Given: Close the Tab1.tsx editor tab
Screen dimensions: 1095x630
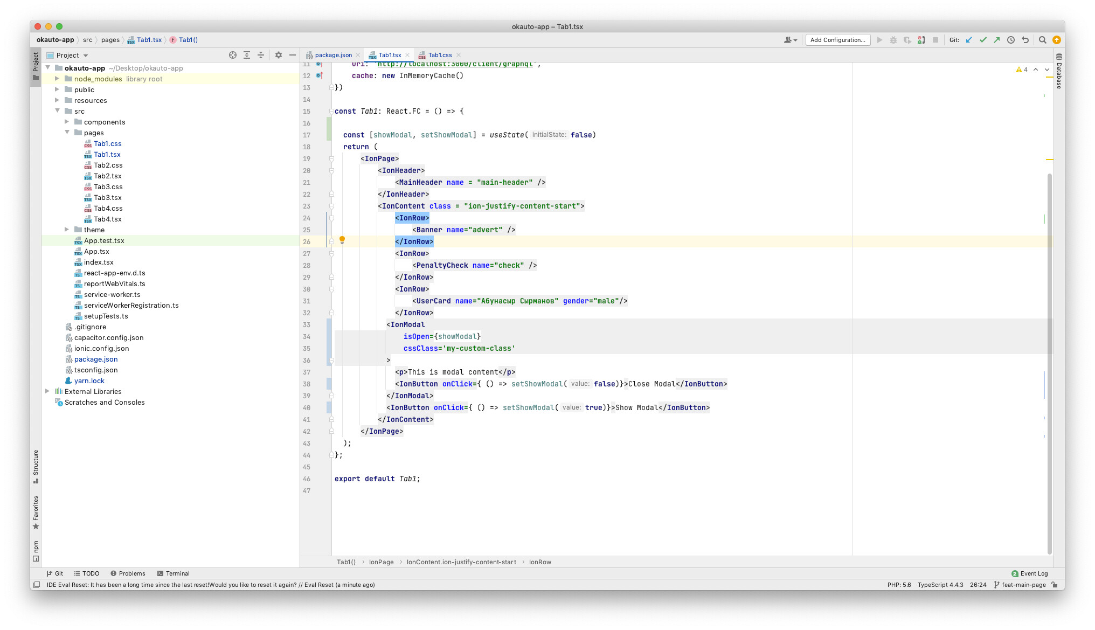Looking at the screenshot, I should coord(407,55).
